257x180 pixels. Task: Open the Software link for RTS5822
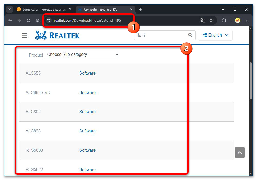coord(87,169)
